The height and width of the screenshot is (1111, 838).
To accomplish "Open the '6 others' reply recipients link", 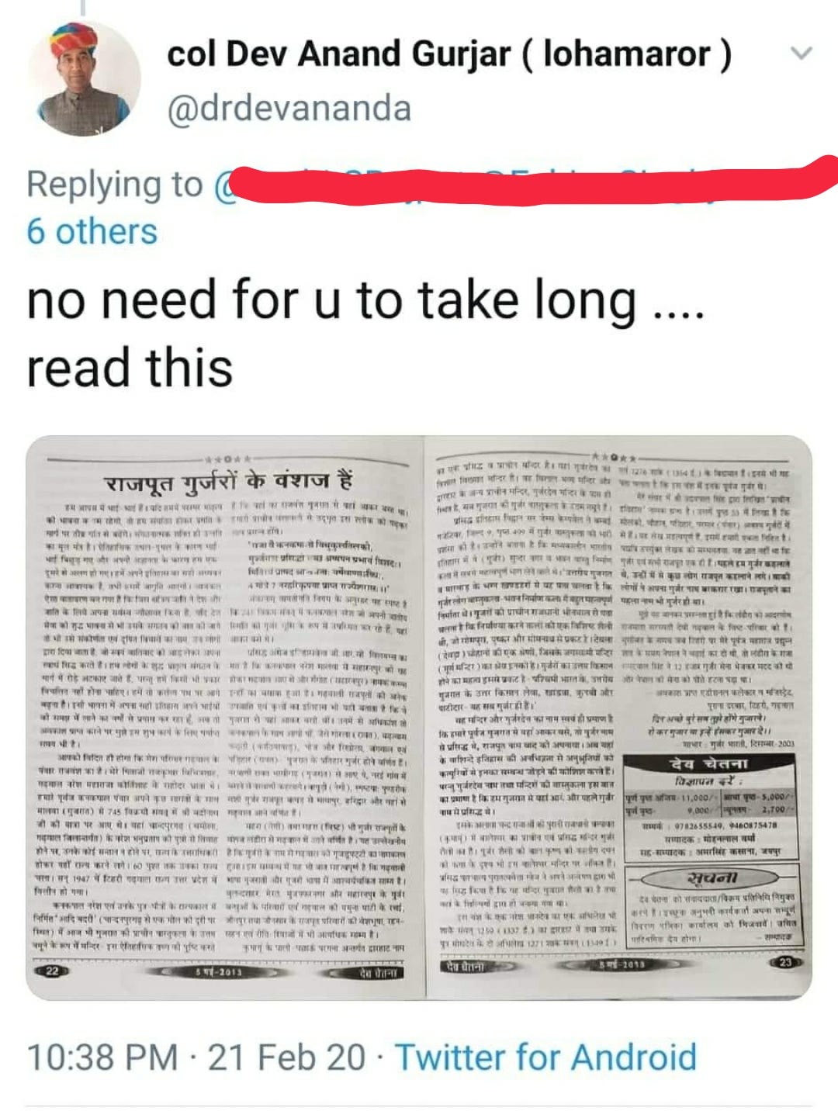I will click(92, 231).
